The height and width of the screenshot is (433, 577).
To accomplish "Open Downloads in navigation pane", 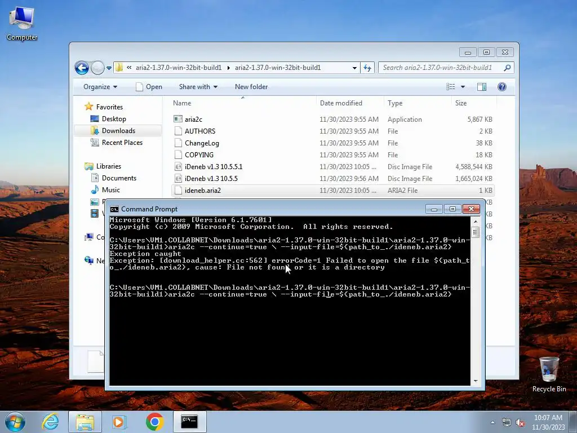I will click(118, 131).
